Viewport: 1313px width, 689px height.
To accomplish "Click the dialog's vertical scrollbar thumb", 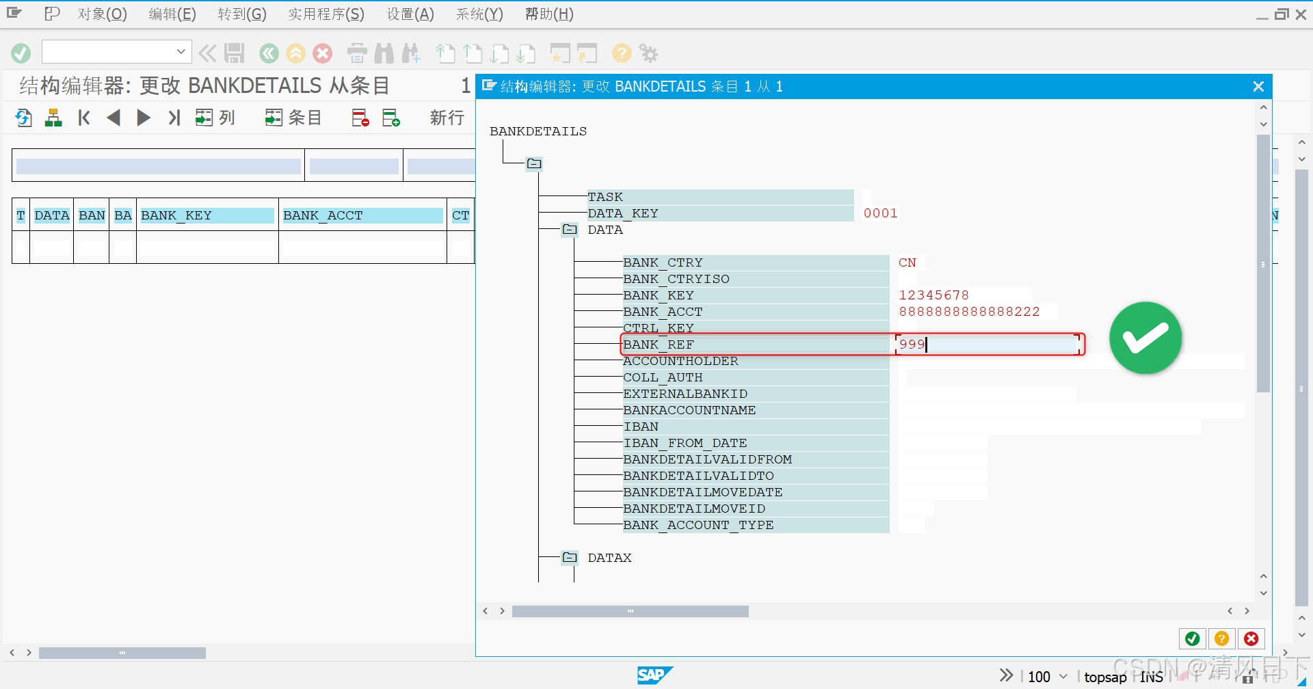I will tap(1263, 264).
